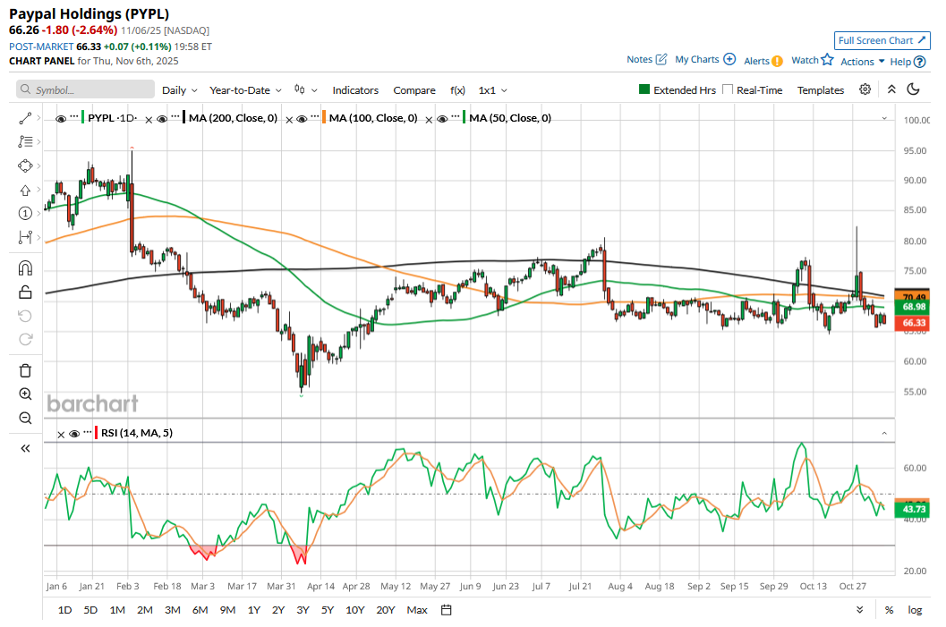This screenshot has width=946, height=627.
Task: Zoom out using the magnifier minus icon
Action: 25,418
